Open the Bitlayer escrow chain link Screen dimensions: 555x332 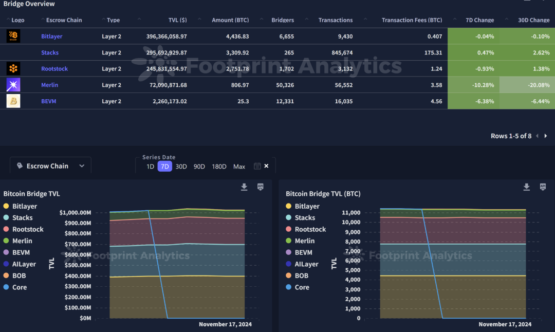(52, 36)
